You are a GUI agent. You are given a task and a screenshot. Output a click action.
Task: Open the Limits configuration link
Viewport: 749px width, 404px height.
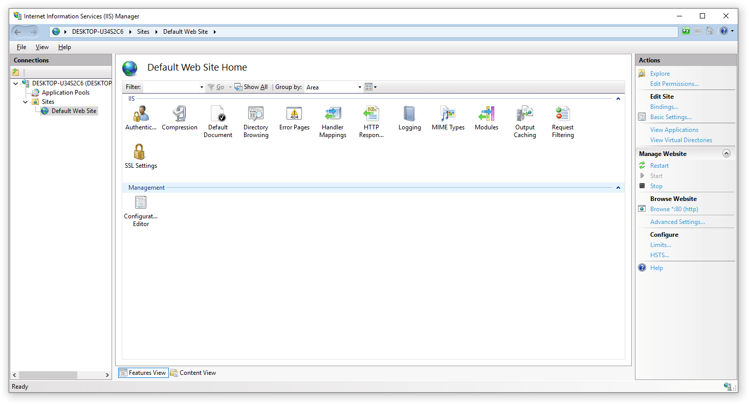660,245
